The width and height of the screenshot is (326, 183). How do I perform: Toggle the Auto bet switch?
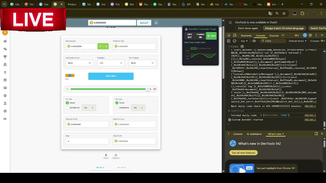pos(70,75)
